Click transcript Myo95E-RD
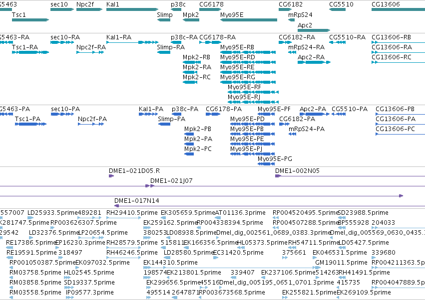Screen dimensions: 425x300 point(248,62)
